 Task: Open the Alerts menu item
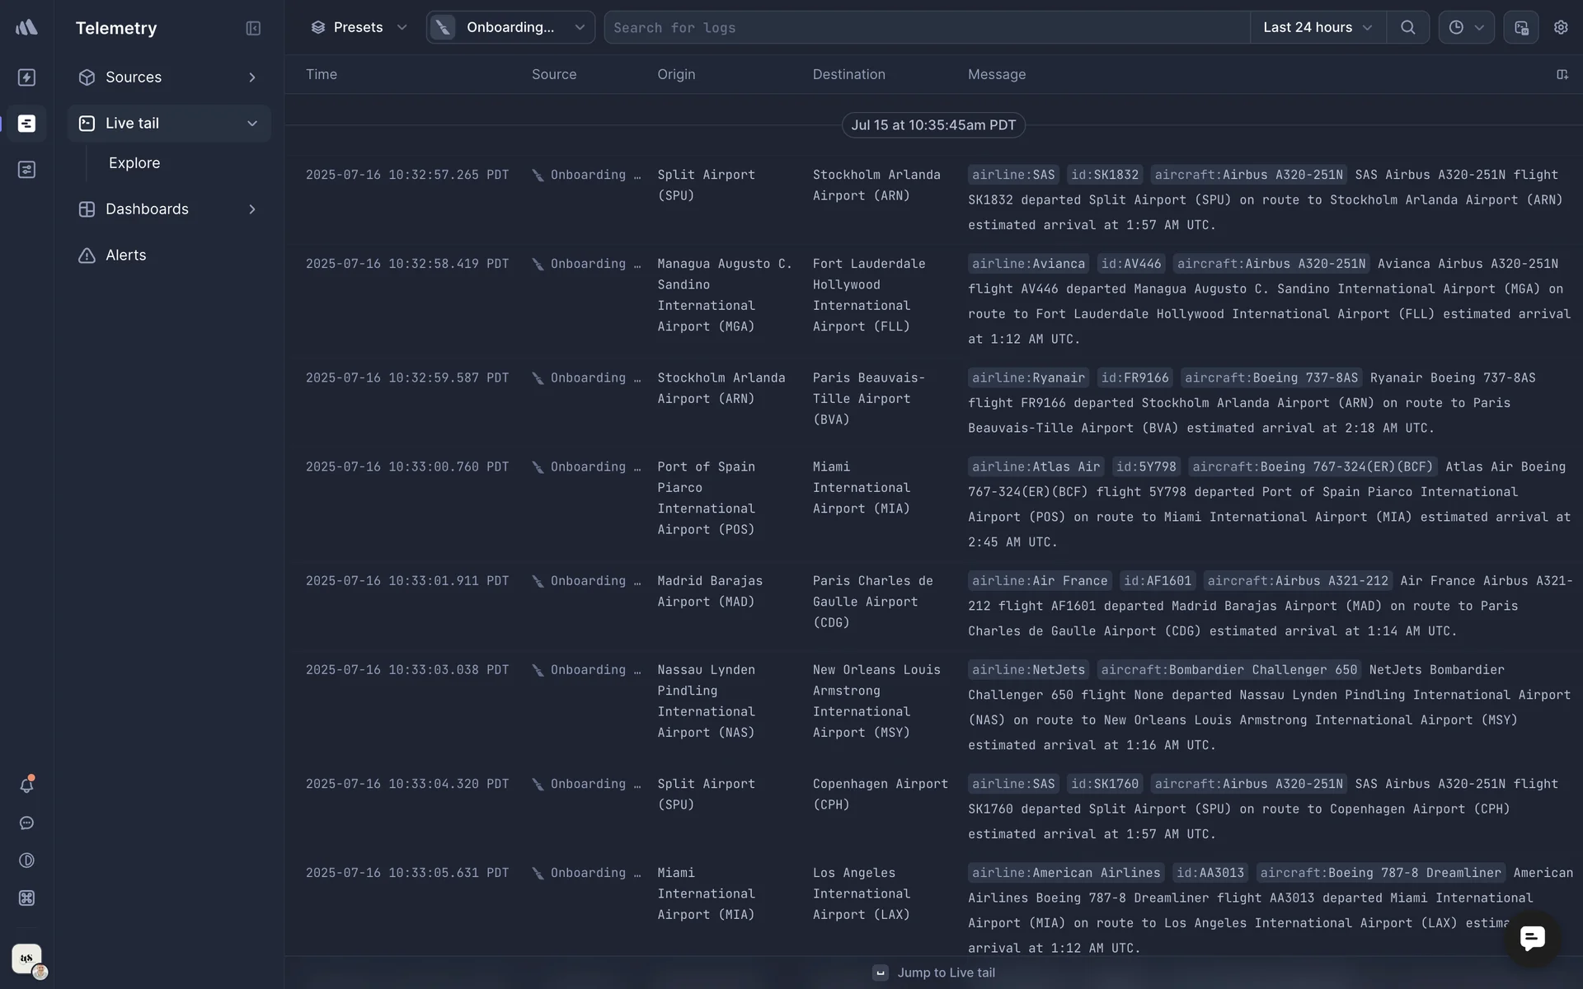pyautogui.click(x=125, y=255)
